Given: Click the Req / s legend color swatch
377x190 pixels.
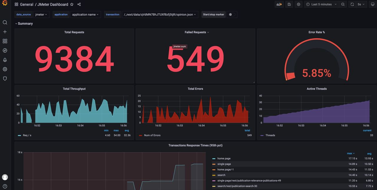Looking at the screenshot, I should coord(19,136).
